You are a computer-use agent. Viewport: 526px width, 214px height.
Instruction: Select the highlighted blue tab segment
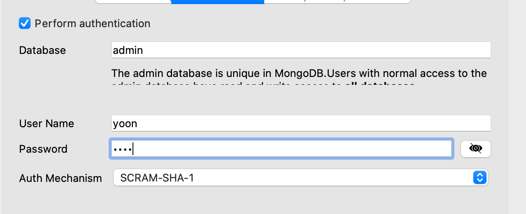point(217,2)
